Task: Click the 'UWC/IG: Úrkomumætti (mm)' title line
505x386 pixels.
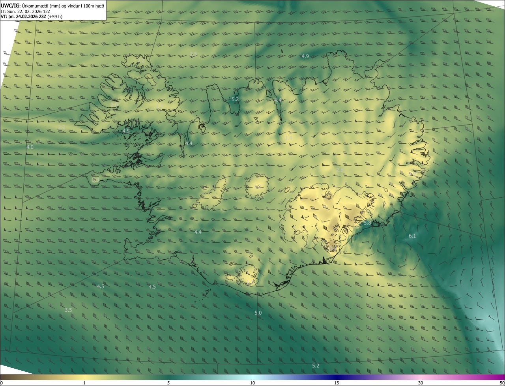Action: pyautogui.click(x=52, y=5)
